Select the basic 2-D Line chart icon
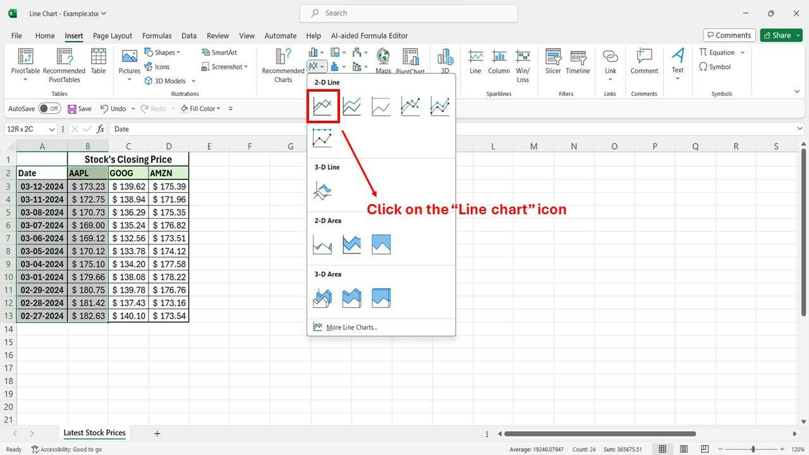809x455 pixels. tap(322, 106)
